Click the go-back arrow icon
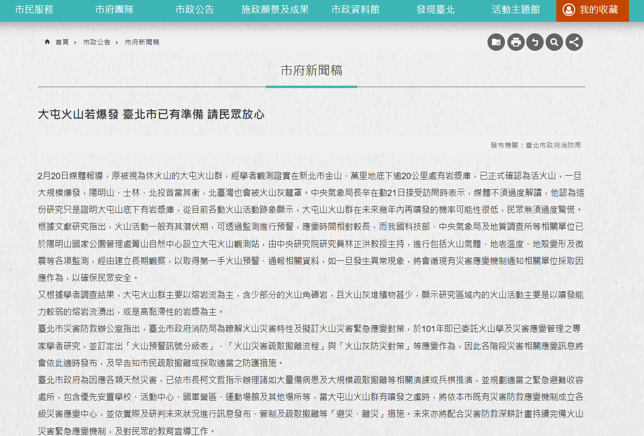This screenshot has width=644, height=436. point(535,42)
